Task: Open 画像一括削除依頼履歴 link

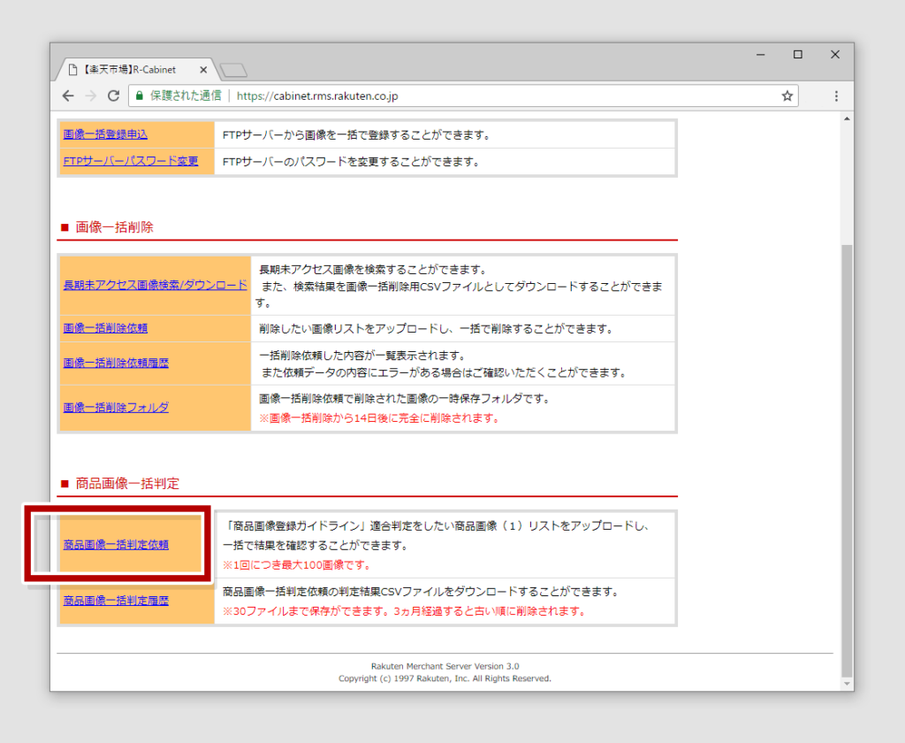Action: [x=116, y=362]
